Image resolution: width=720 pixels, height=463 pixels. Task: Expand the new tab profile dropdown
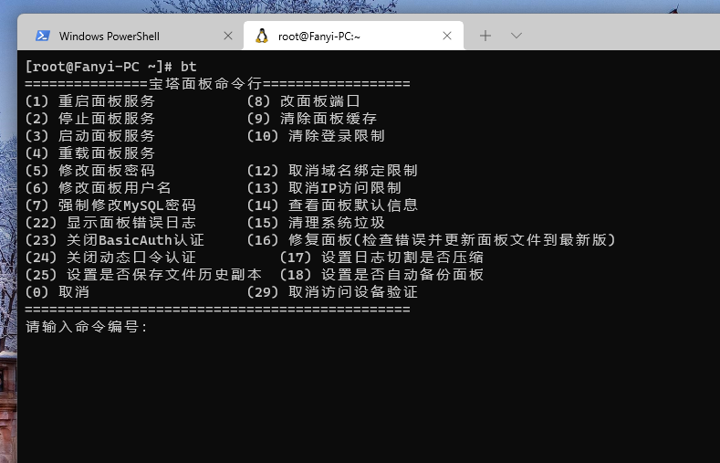coord(517,36)
